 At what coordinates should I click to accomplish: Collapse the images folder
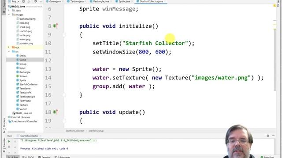pos(9,14)
